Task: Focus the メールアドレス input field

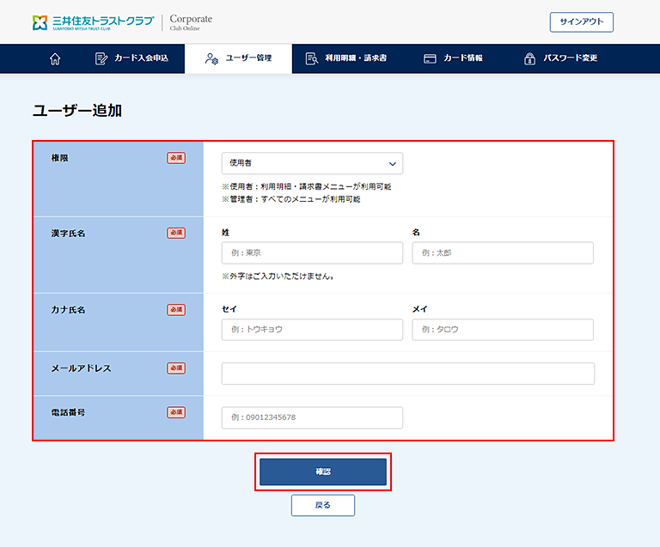Action: (408, 374)
